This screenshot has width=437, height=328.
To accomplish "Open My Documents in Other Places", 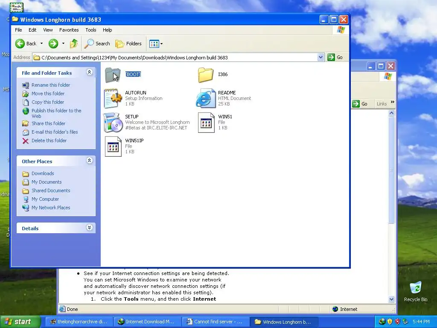I will 47,182.
